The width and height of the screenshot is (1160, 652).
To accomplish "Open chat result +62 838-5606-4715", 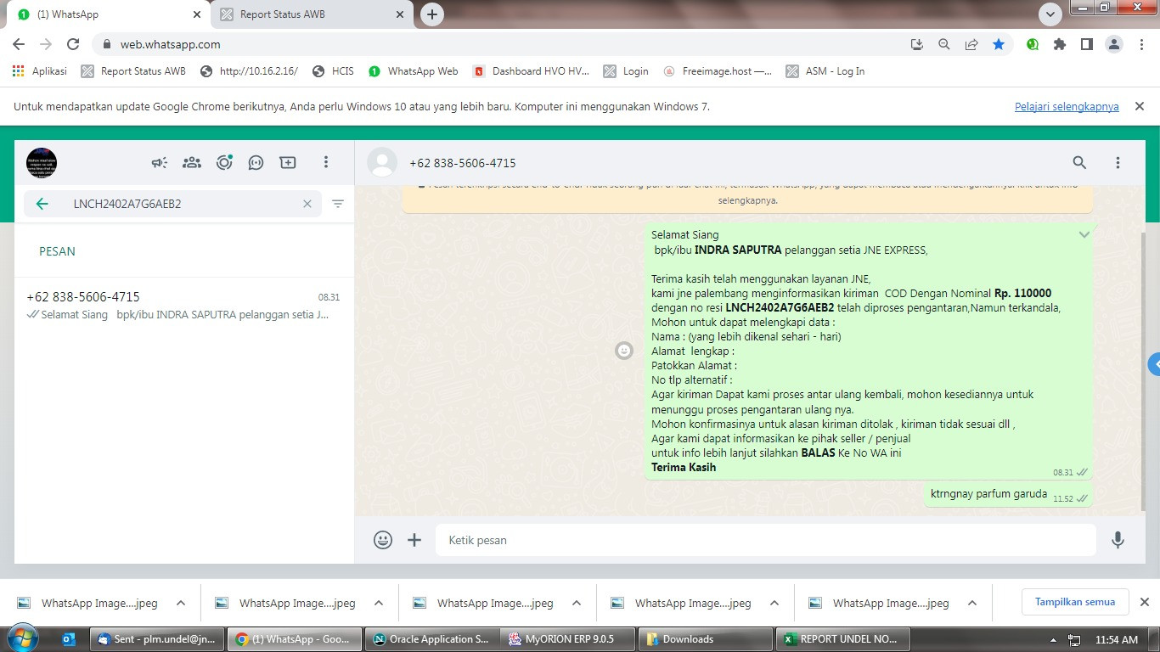I will click(x=183, y=306).
